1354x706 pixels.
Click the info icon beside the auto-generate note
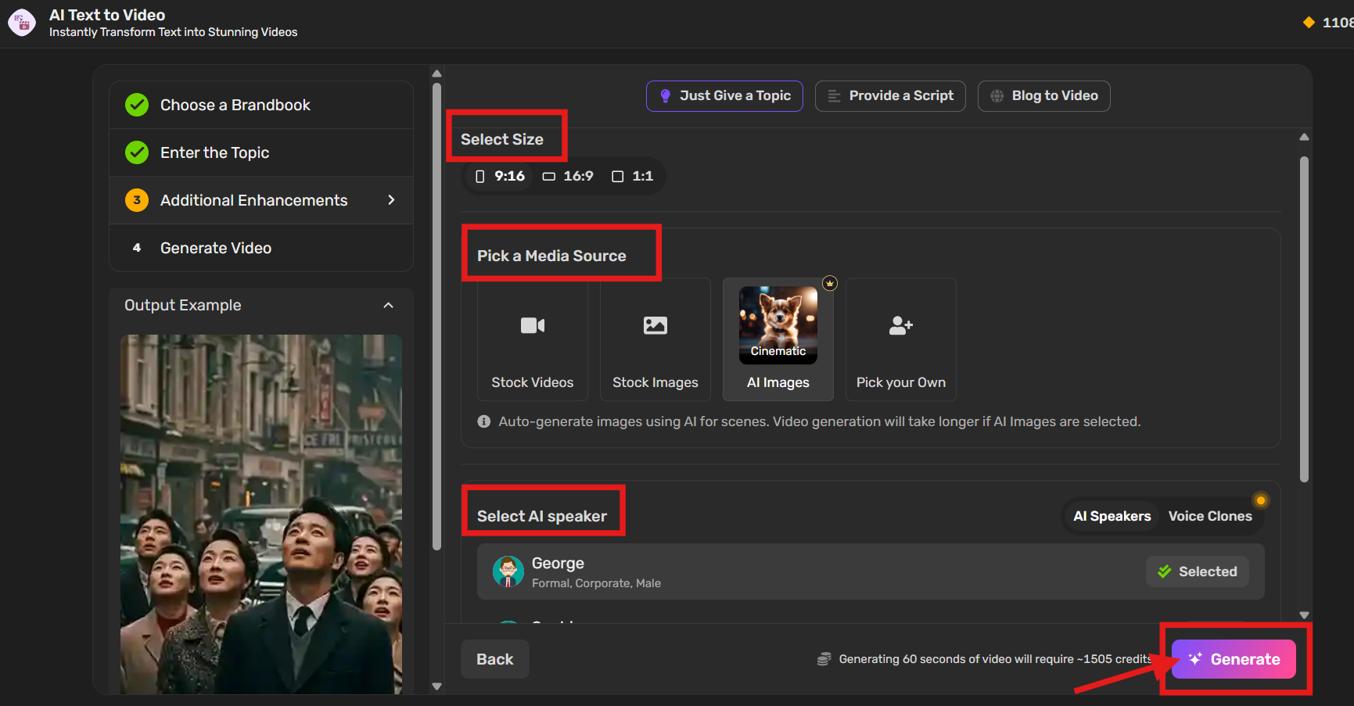click(x=484, y=421)
